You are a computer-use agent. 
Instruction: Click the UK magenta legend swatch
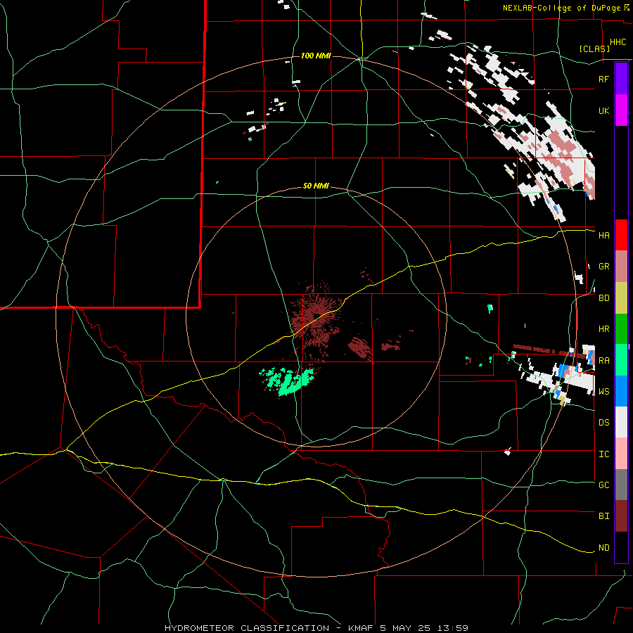(x=621, y=110)
